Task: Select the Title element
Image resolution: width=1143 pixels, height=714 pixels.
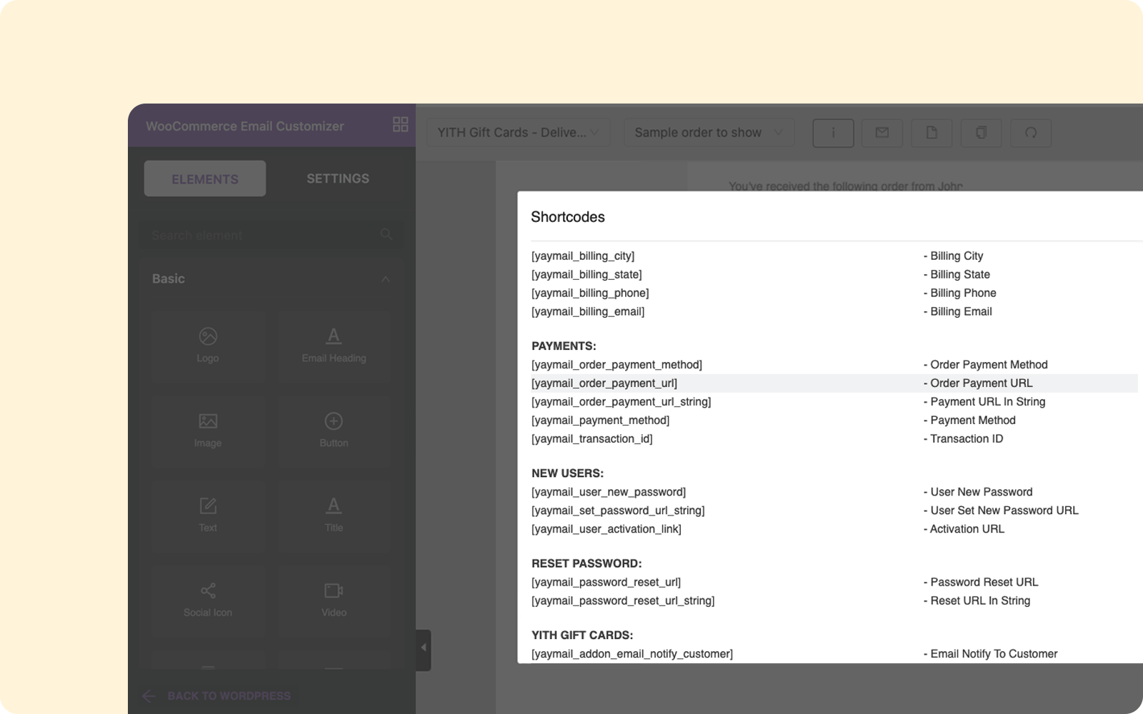Action: [334, 516]
